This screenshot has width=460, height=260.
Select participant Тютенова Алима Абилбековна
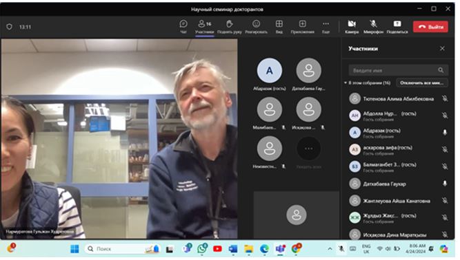pyautogui.click(x=398, y=99)
